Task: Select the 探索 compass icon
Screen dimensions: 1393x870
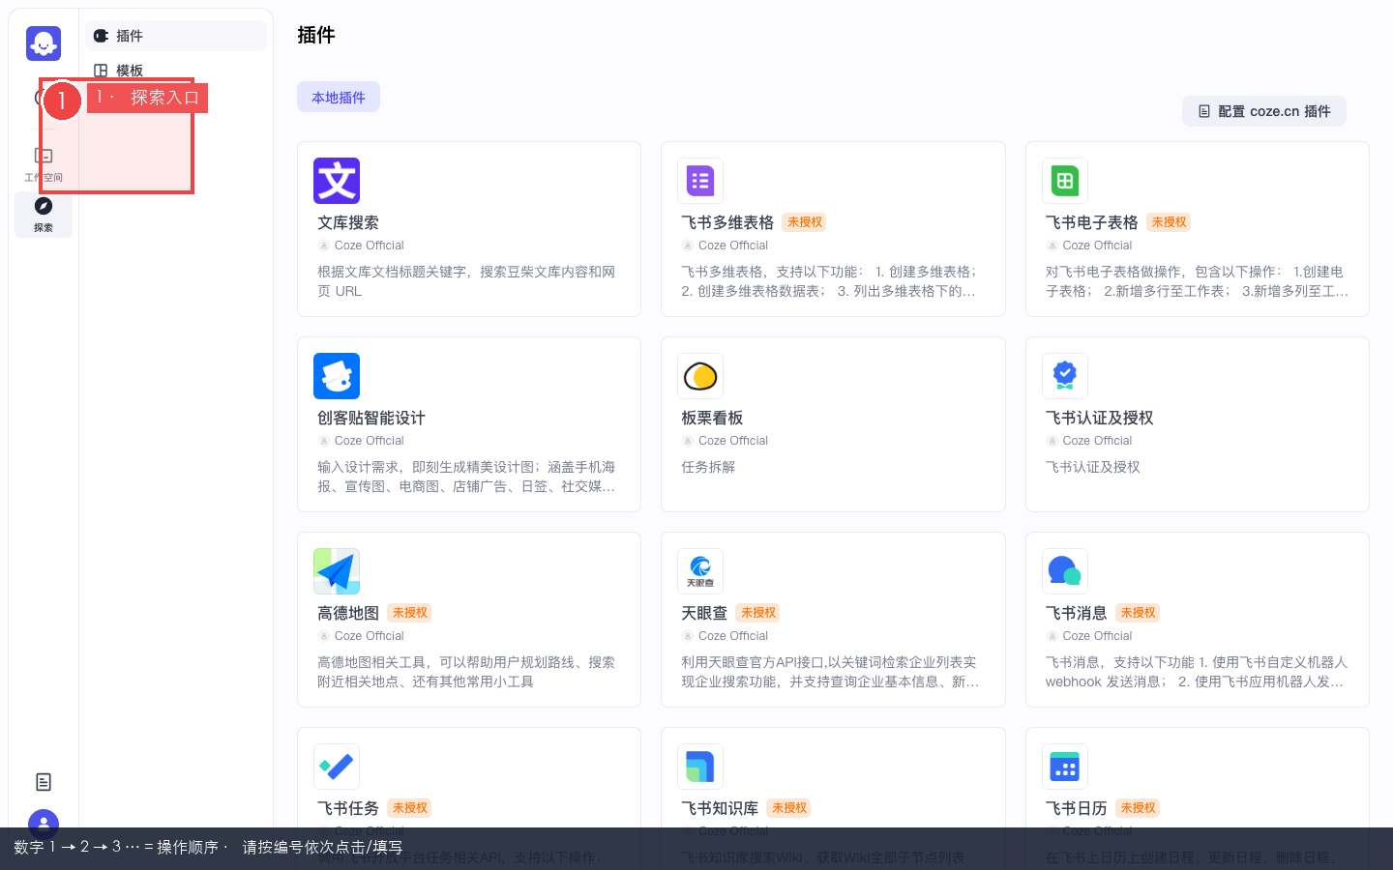Action: point(44,206)
